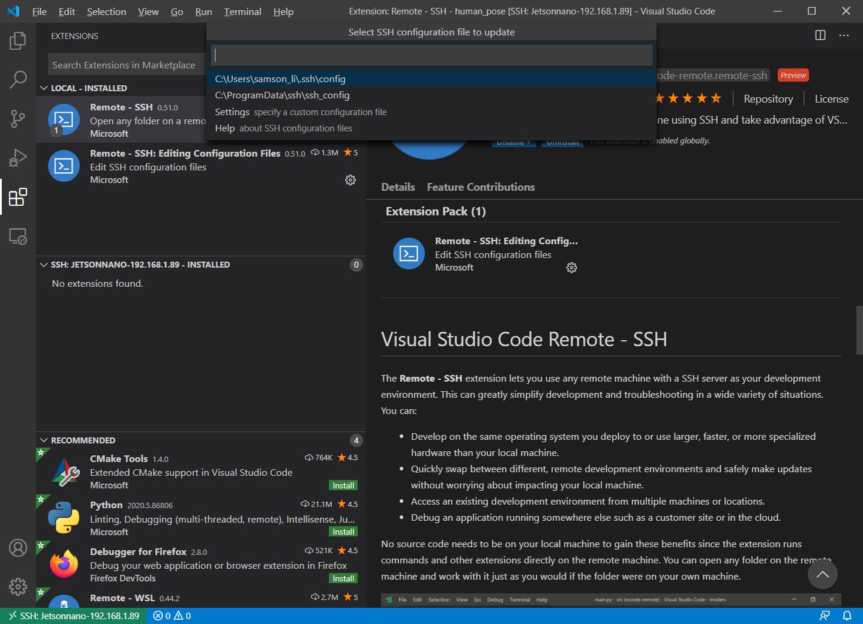Image resolution: width=863 pixels, height=624 pixels.
Task: Click the extension details scrollbar thumb
Action: tap(859, 329)
